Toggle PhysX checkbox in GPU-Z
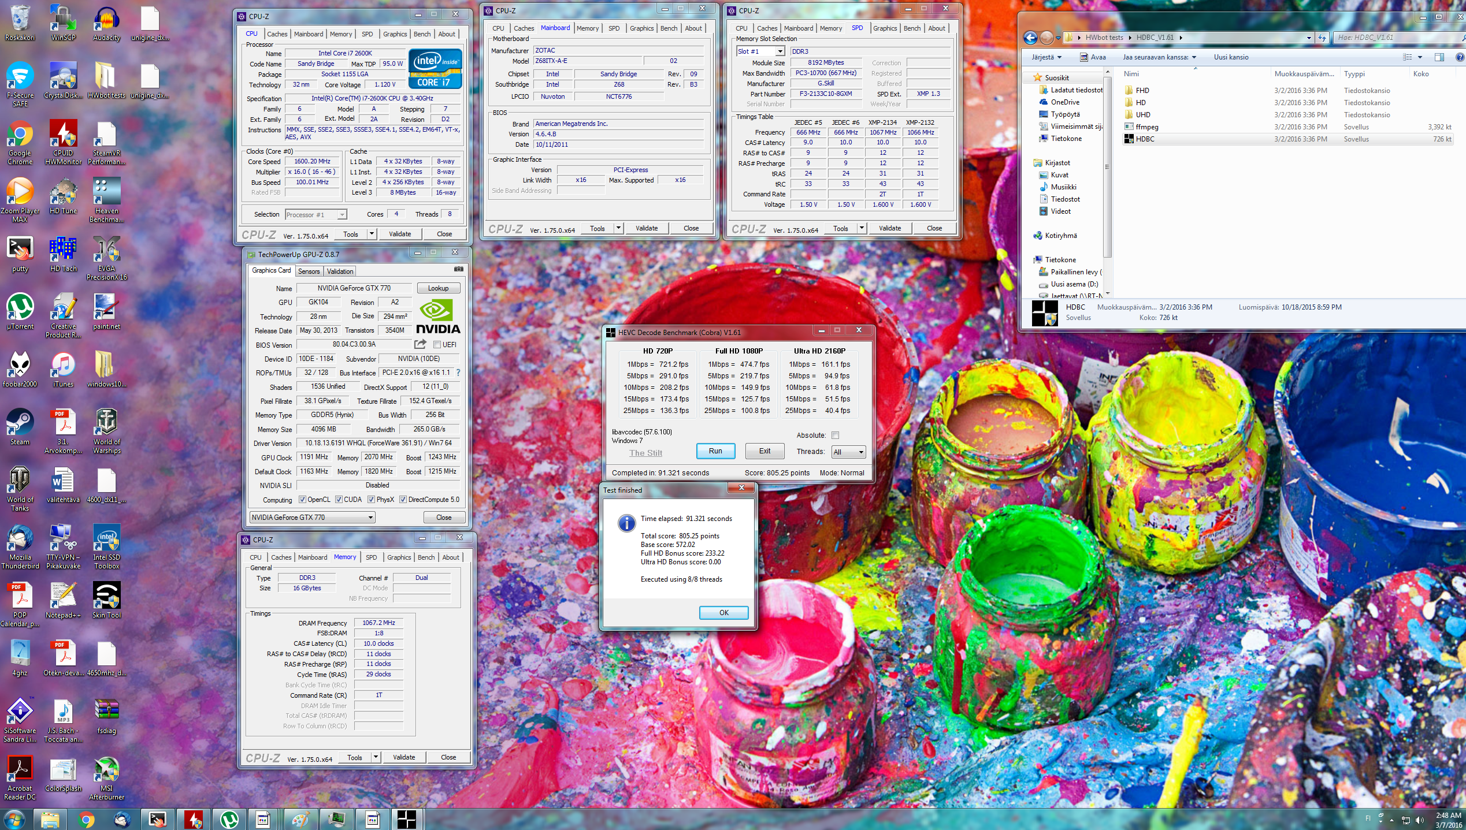 [x=371, y=500]
